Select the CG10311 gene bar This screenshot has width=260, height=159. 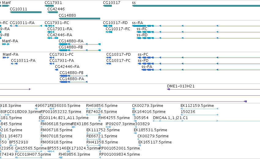coord(26,12)
